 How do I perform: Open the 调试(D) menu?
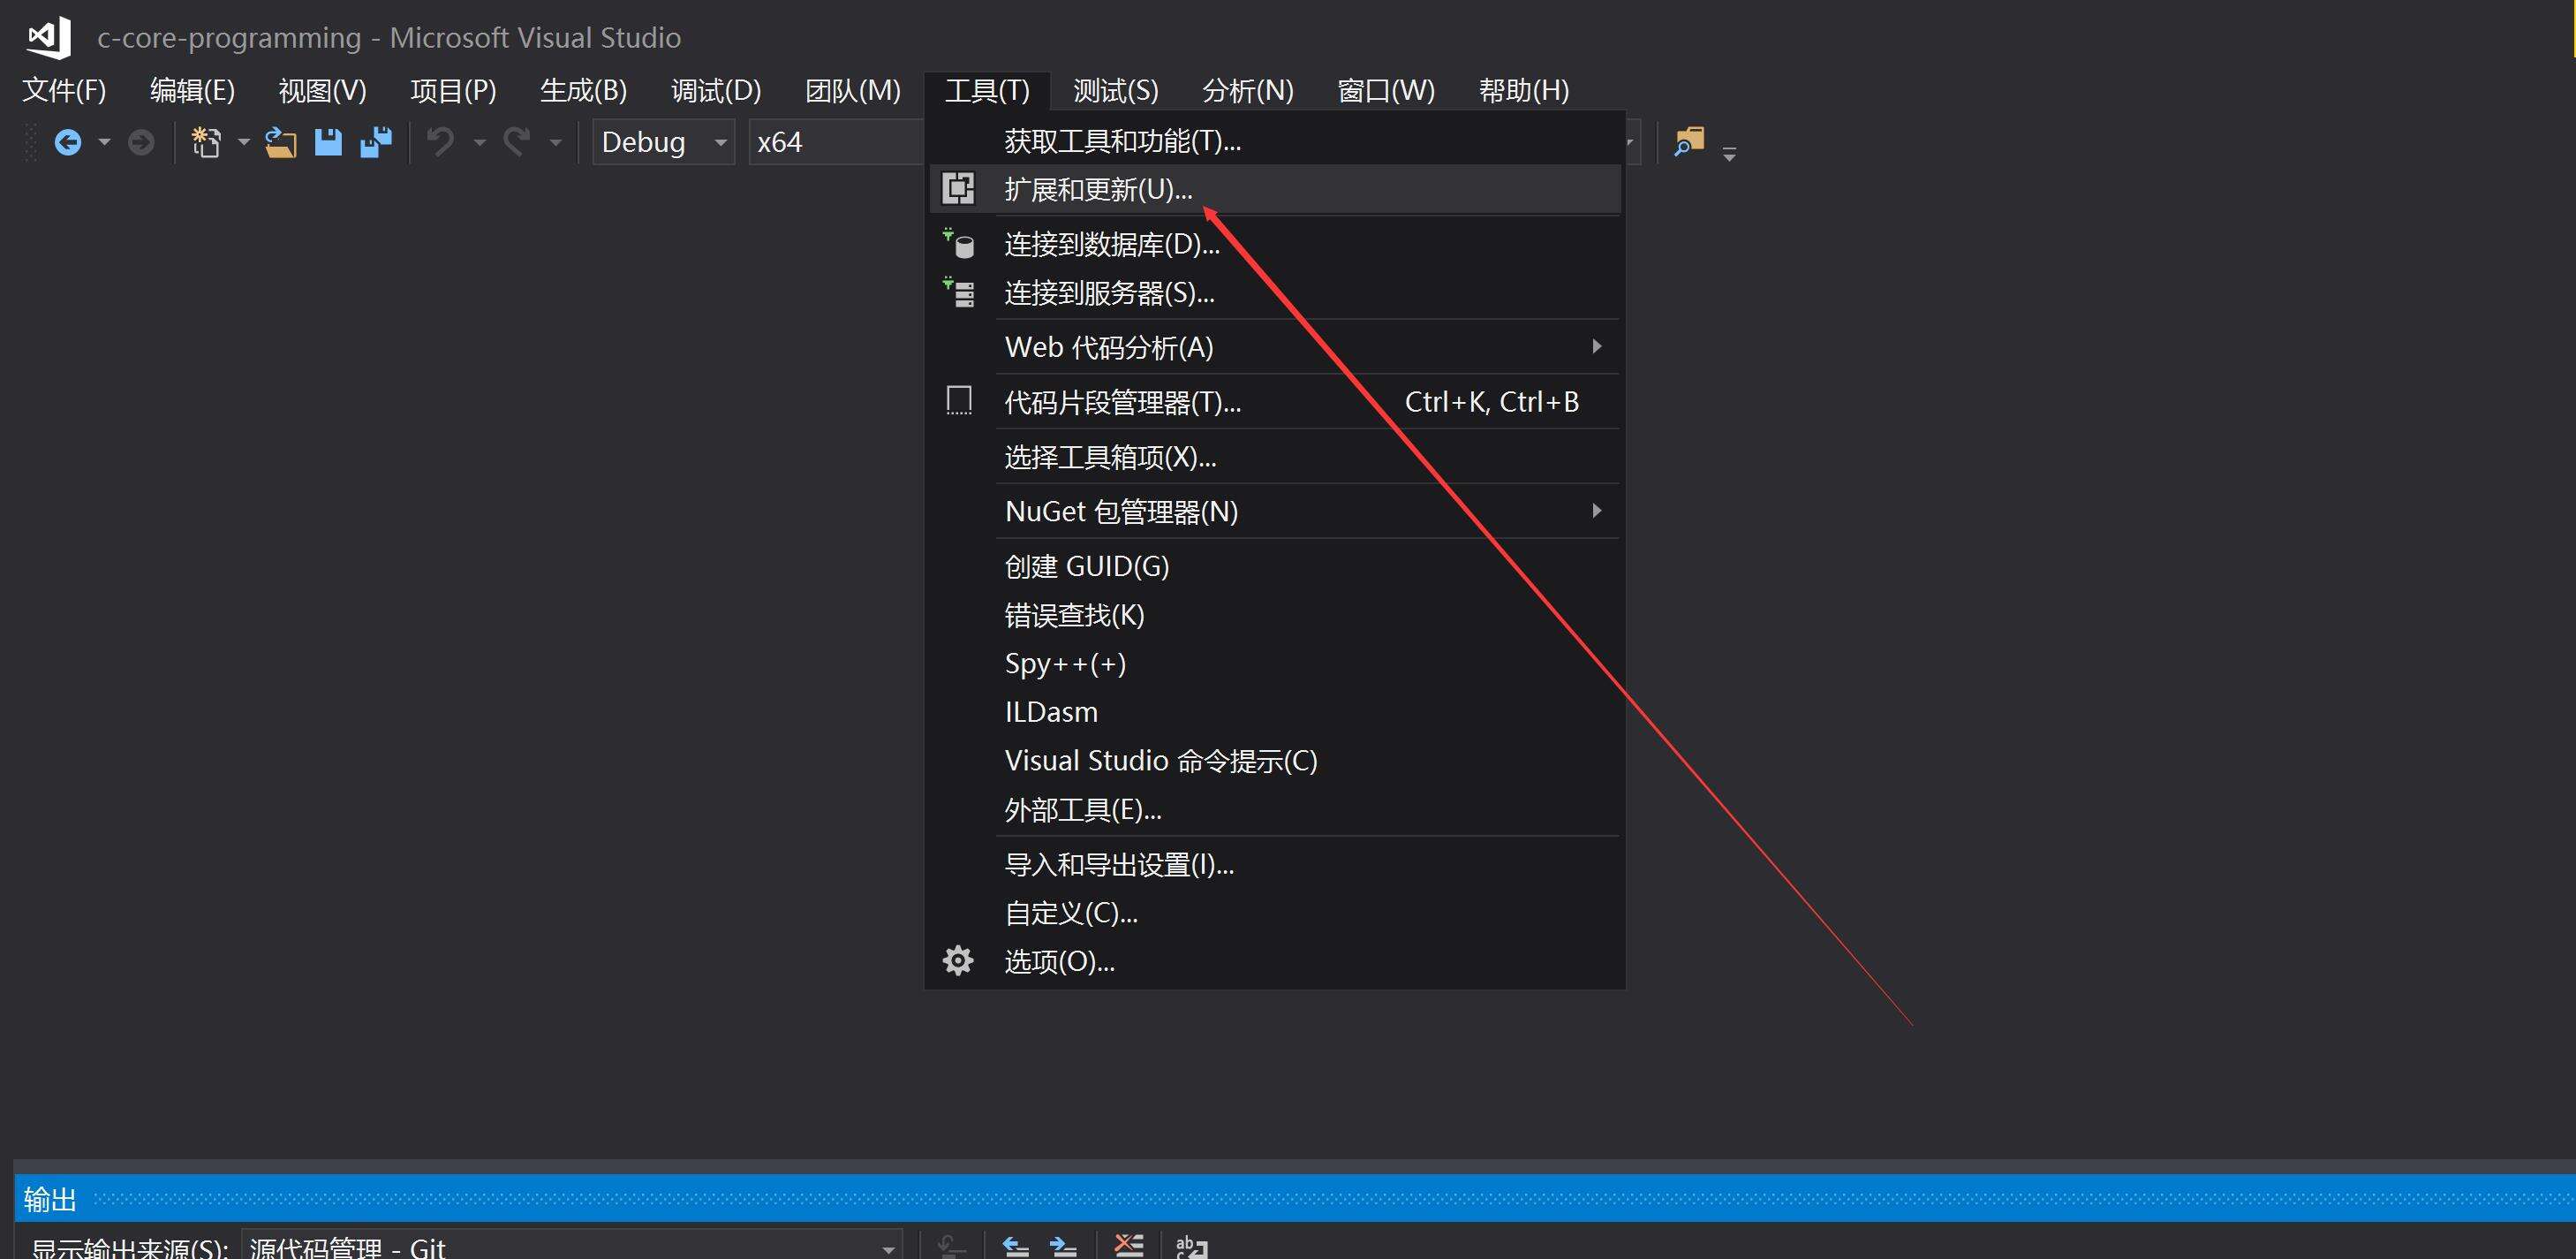tap(716, 91)
